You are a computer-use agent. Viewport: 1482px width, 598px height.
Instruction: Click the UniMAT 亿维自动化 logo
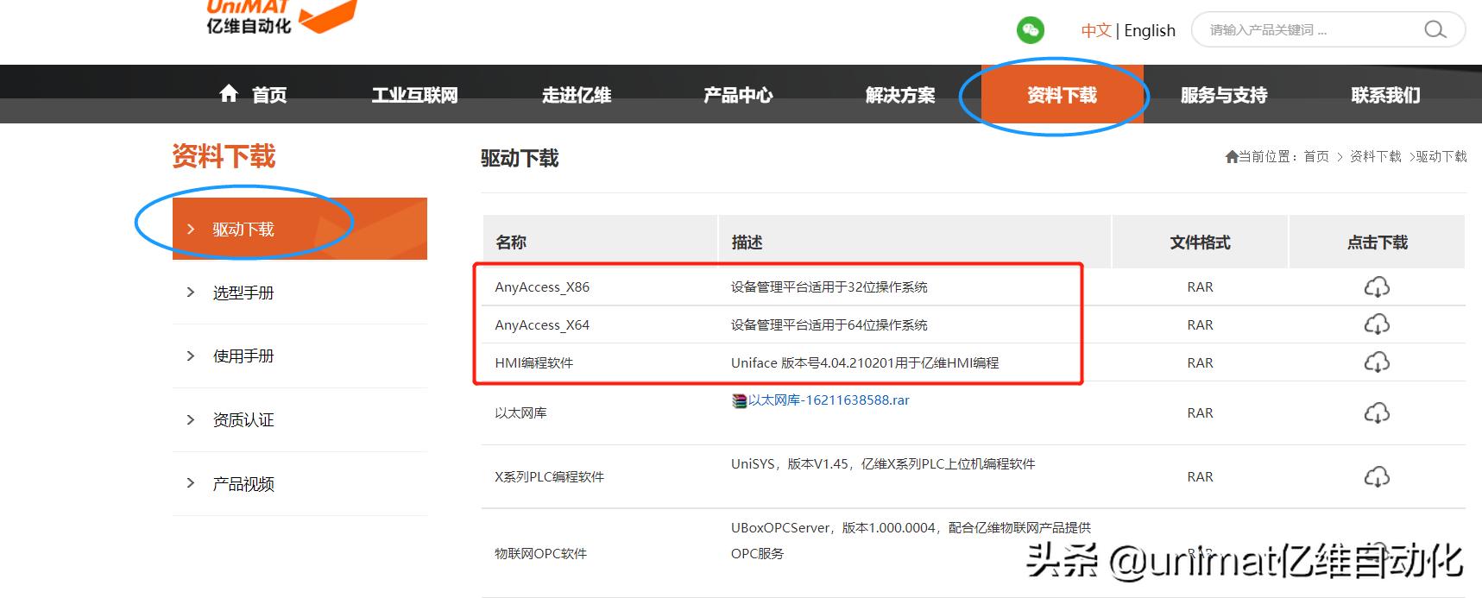(x=281, y=17)
